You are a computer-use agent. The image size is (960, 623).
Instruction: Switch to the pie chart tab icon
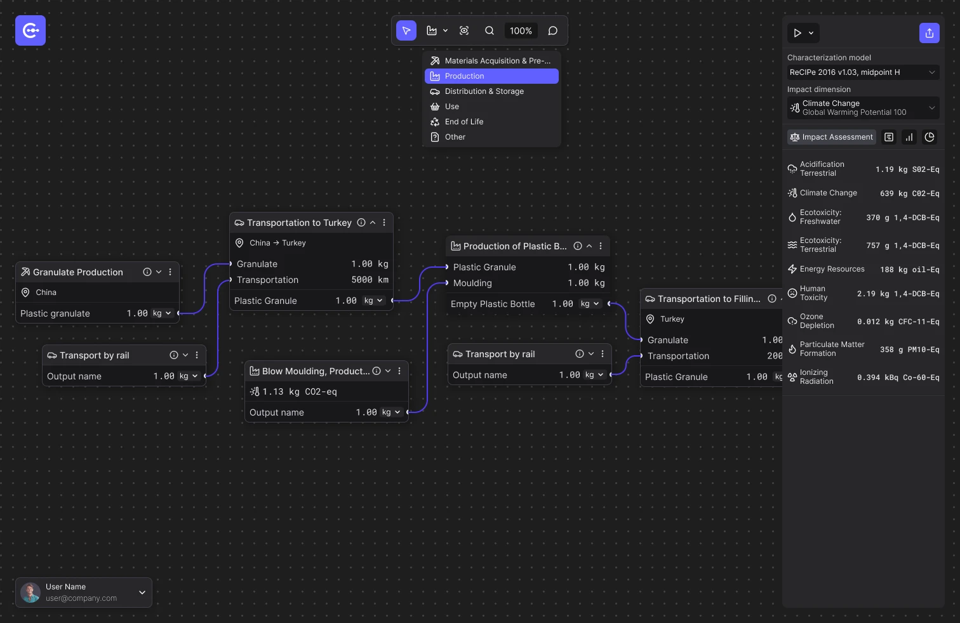click(930, 137)
